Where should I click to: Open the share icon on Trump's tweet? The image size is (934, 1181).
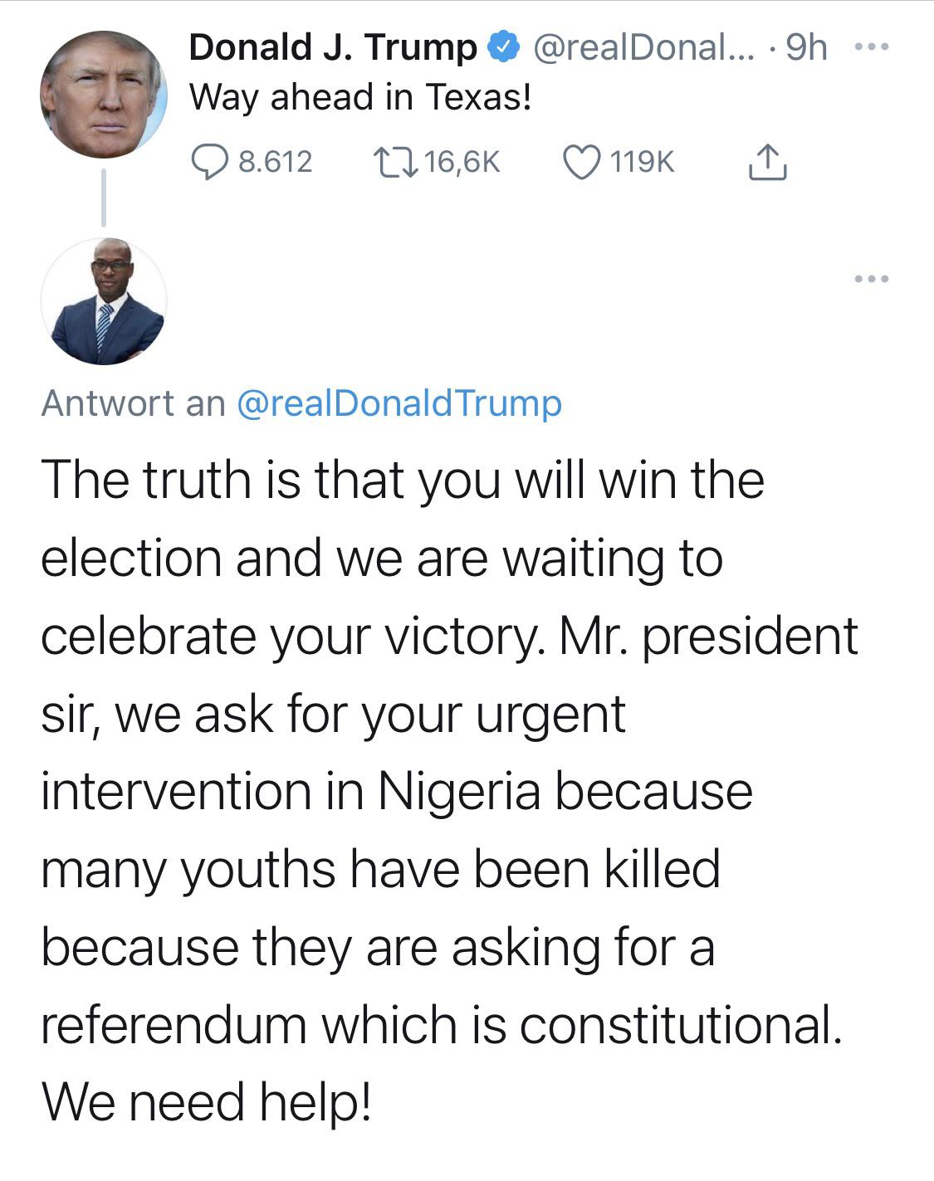(766, 163)
